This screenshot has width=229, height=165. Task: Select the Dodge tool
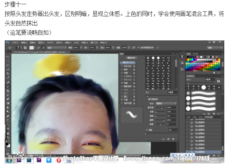8,112
